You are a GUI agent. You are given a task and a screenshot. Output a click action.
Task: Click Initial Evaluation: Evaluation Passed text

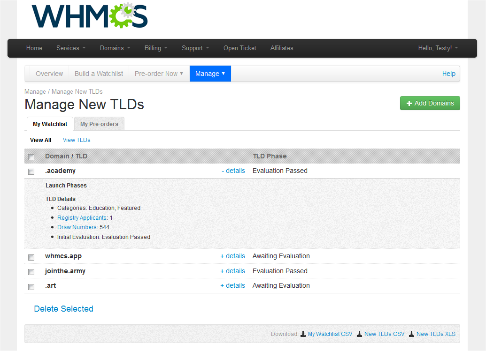104,237
